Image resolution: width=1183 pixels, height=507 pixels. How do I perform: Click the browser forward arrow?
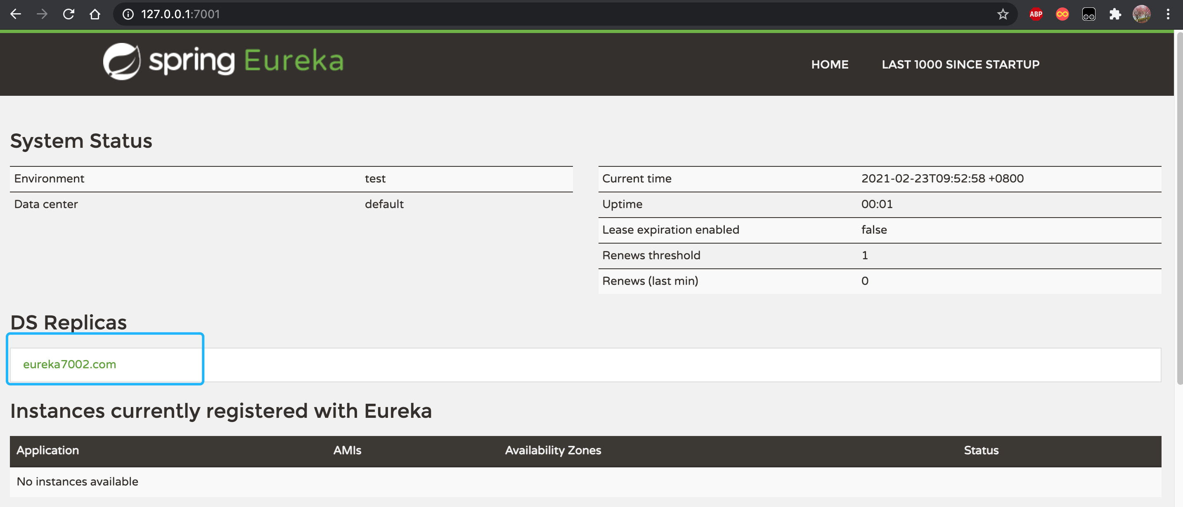(42, 14)
